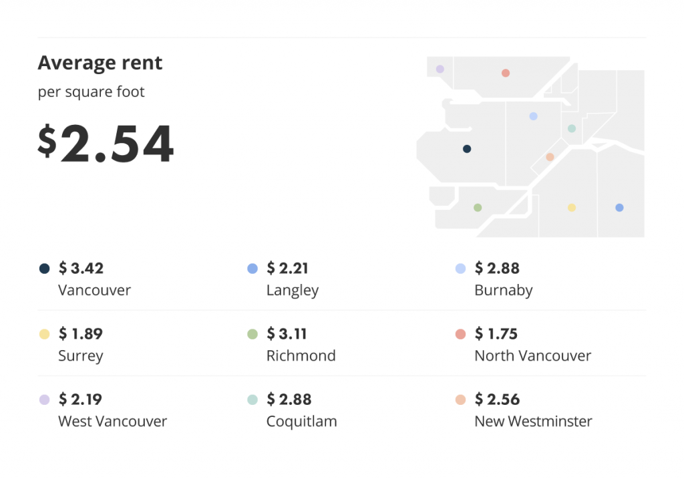The height and width of the screenshot is (479, 684).
Task: Click the North Vancouver city label
Action: (x=532, y=355)
